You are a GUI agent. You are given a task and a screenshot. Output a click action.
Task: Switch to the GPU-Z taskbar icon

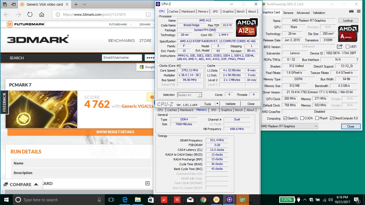click(x=243, y=199)
